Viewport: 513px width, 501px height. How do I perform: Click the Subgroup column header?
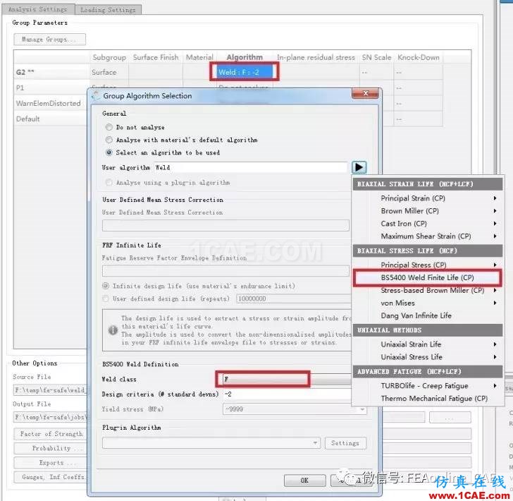tap(109, 57)
